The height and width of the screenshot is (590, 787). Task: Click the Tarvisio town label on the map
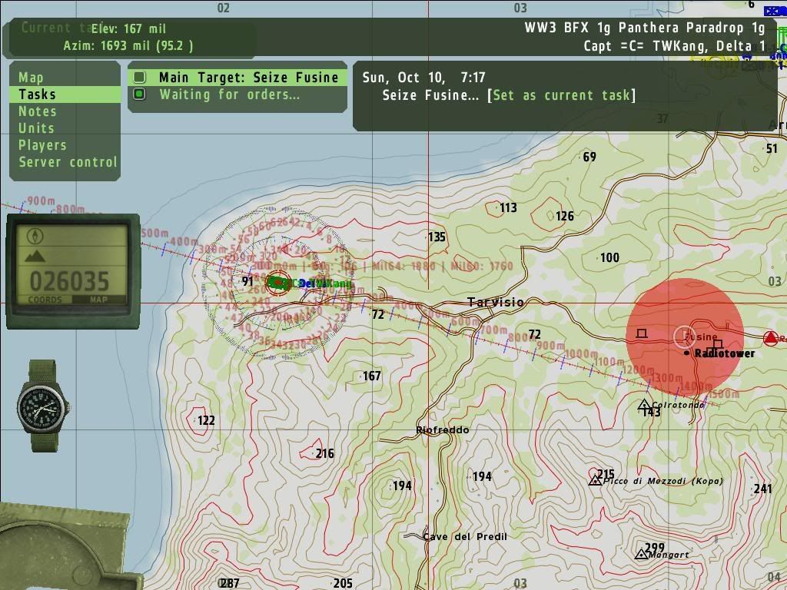pyautogui.click(x=496, y=302)
